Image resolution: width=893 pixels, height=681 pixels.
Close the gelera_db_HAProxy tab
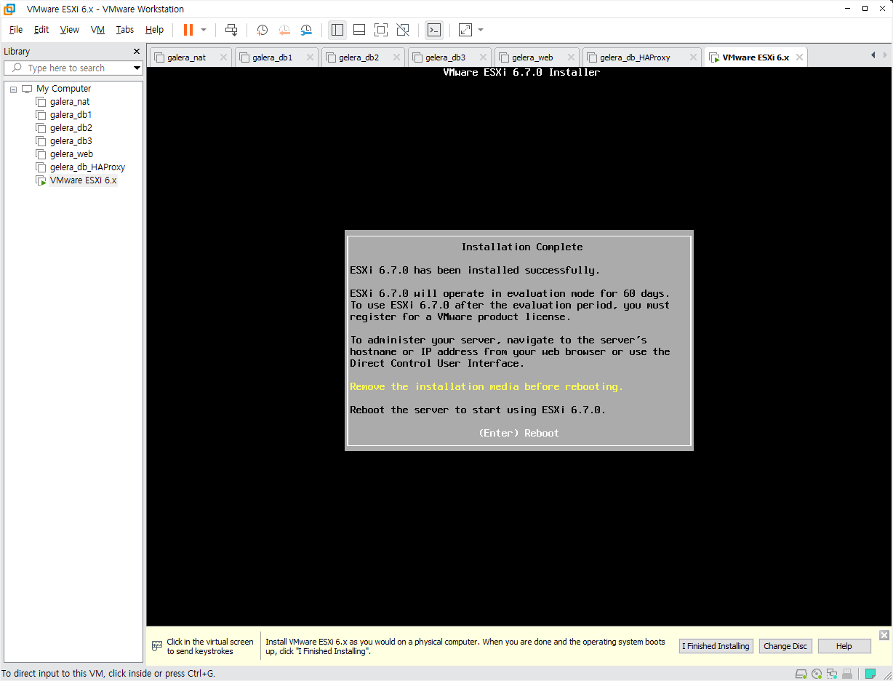[x=694, y=57]
